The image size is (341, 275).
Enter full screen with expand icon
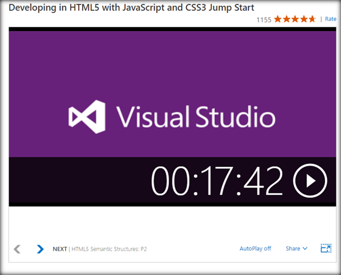(326, 248)
